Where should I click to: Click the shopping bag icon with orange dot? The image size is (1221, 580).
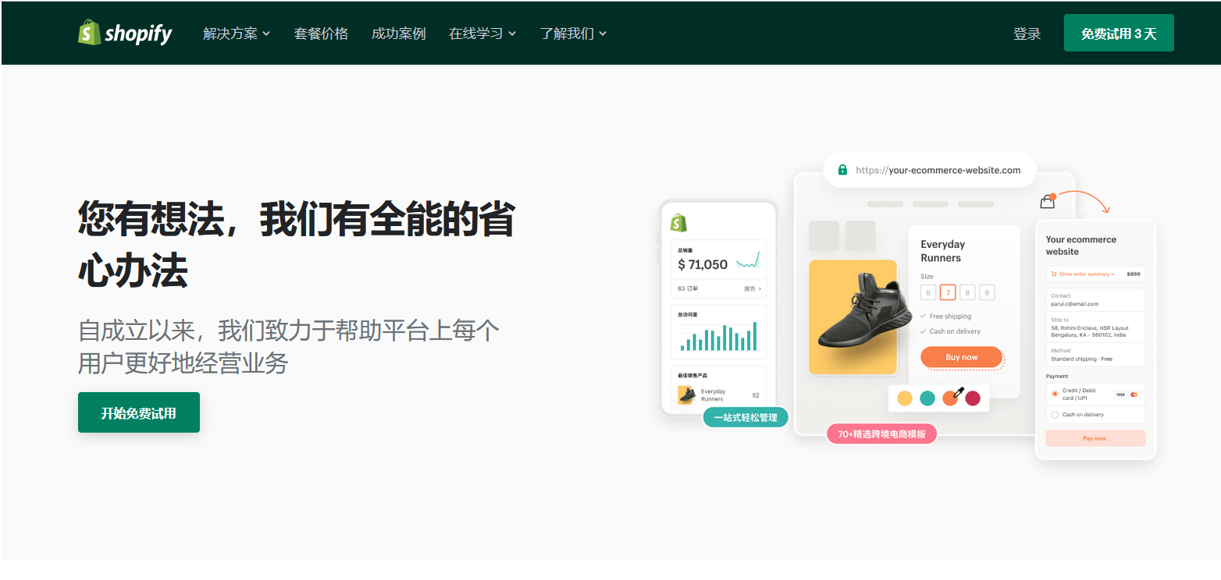(x=1048, y=201)
